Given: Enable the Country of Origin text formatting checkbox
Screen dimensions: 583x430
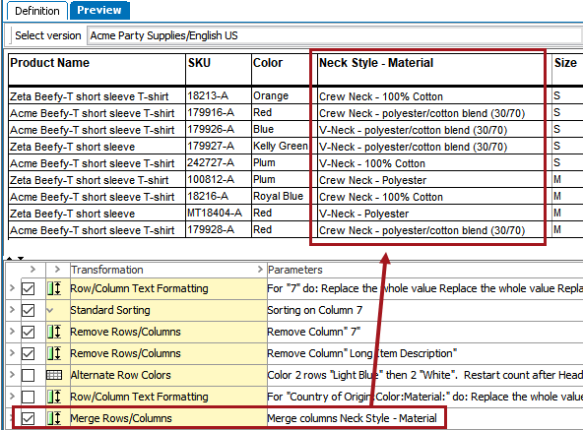Looking at the screenshot, I should (28, 397).
